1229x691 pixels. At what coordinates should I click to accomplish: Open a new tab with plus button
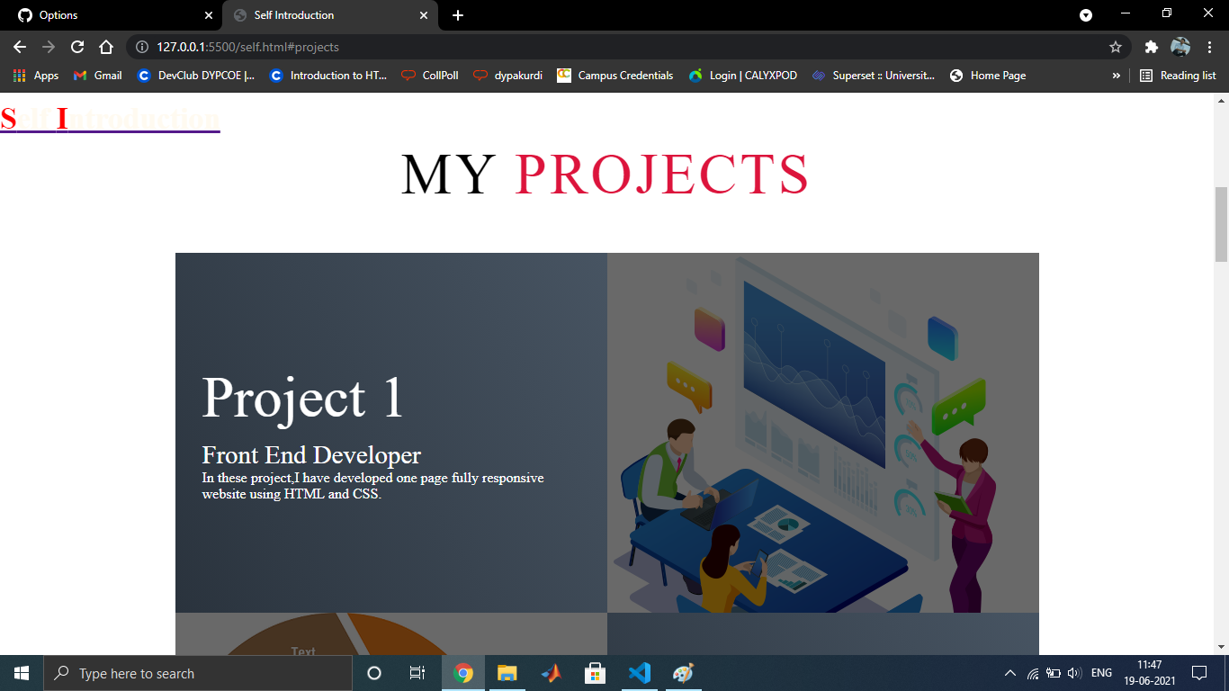458,15
